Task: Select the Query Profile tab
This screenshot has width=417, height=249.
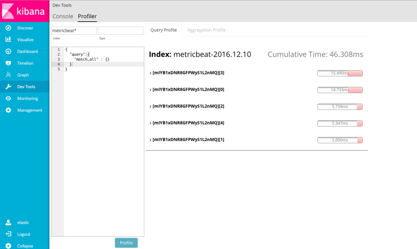Action: 164,30
